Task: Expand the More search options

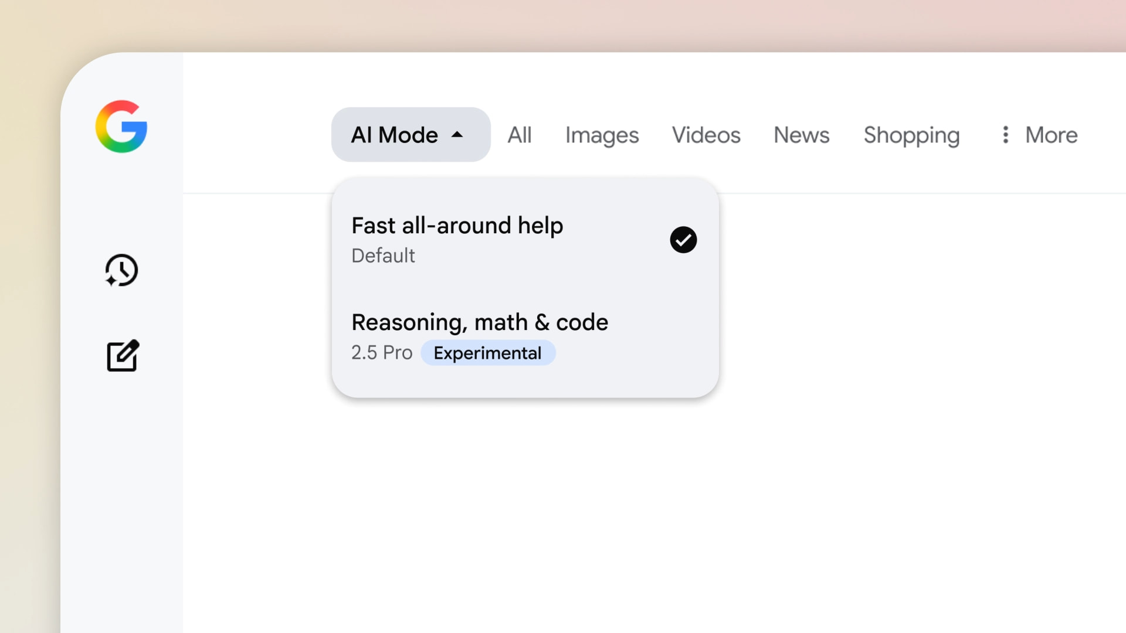Action: tap(1051, 135)
